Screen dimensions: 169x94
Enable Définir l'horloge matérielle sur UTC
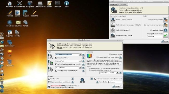[56, 64]
